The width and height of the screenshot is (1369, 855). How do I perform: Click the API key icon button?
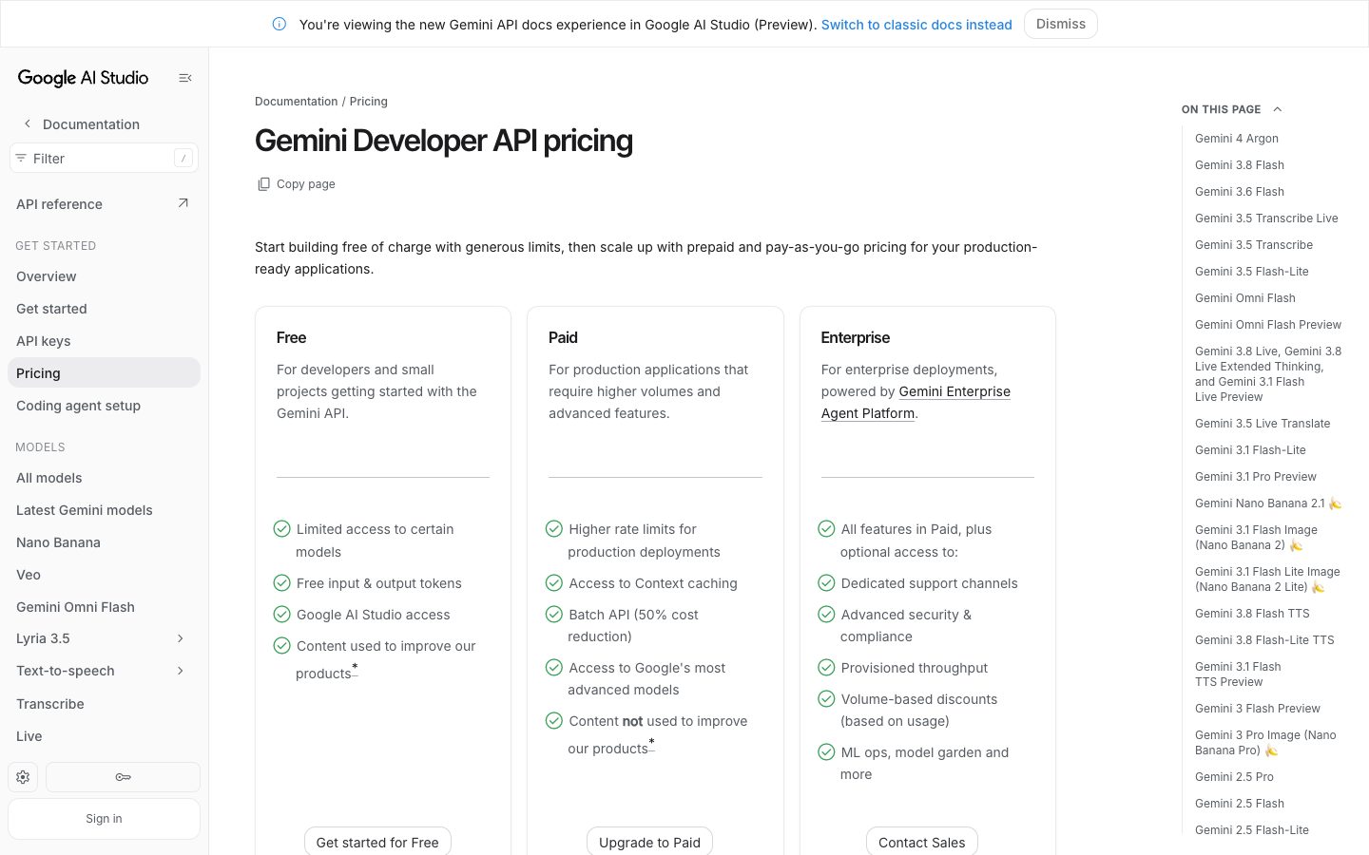[x=123, y=777]
